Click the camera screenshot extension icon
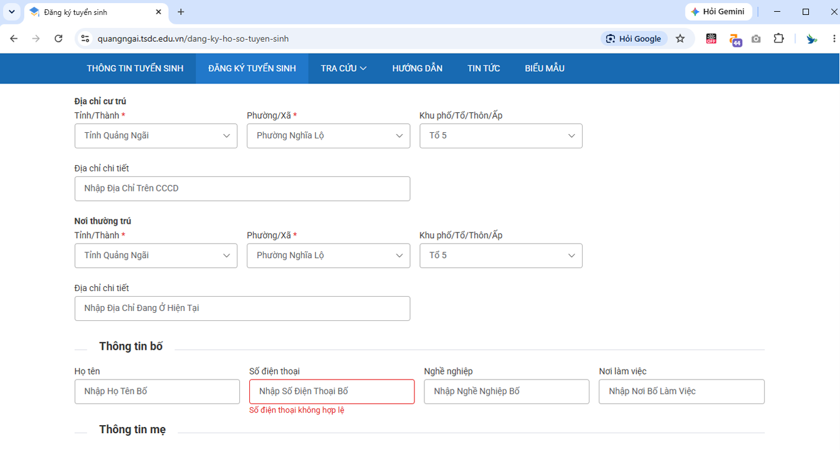This screenshot has height=450, width=840. (x=756, y=39)
